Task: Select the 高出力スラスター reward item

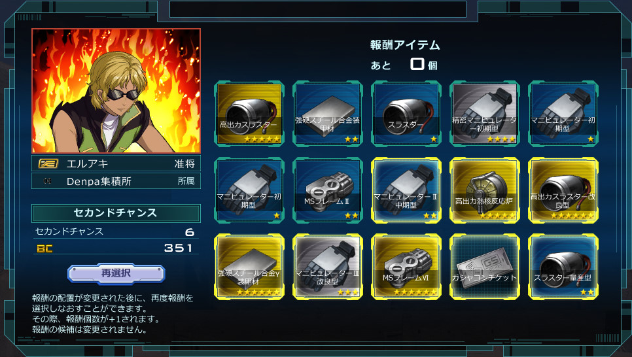Action: (249, 114)
